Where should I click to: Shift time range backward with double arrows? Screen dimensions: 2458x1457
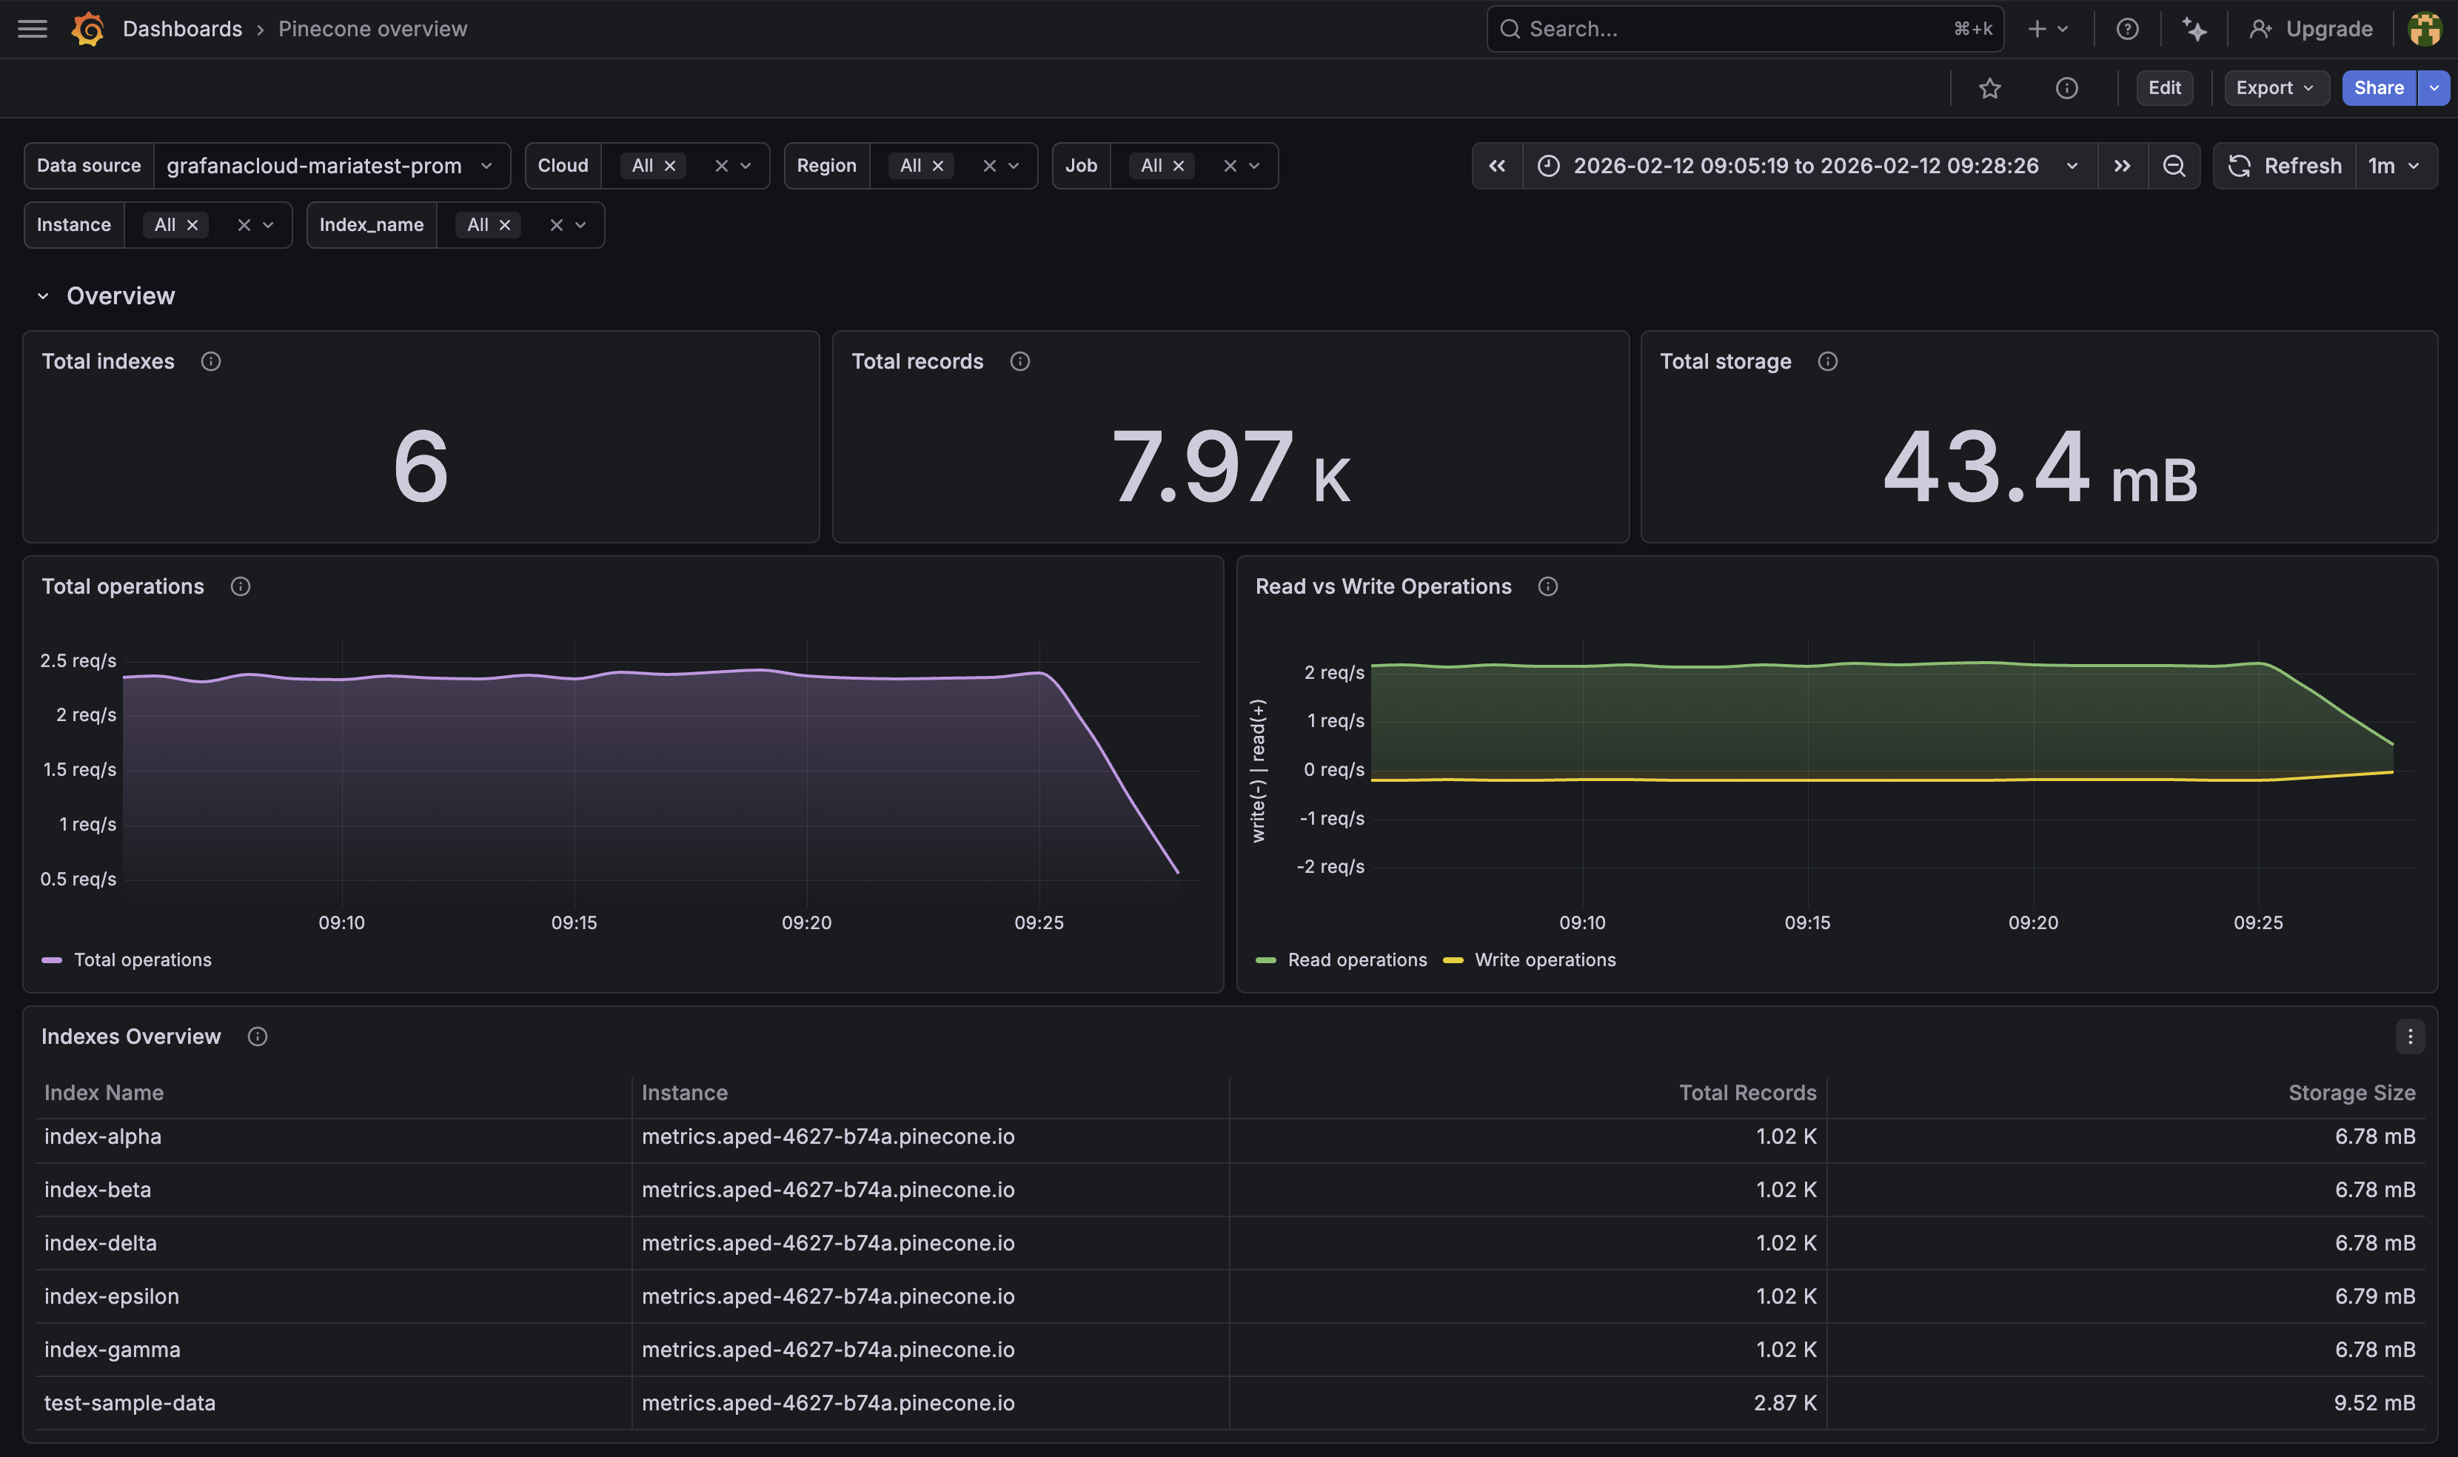[1497, 166]
